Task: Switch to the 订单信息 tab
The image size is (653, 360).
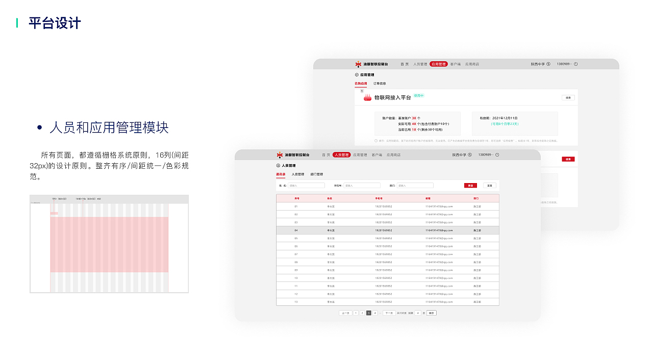Action: pyautogui.click(x=380, y=83)
